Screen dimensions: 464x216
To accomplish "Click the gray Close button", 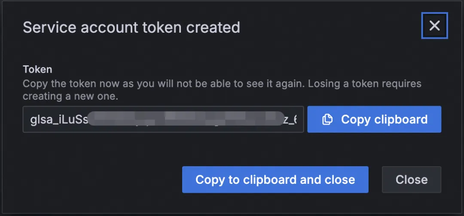I will point(412,179).
